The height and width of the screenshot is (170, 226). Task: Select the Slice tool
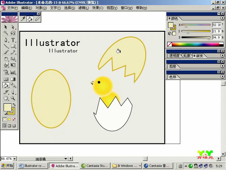[6, 92]
